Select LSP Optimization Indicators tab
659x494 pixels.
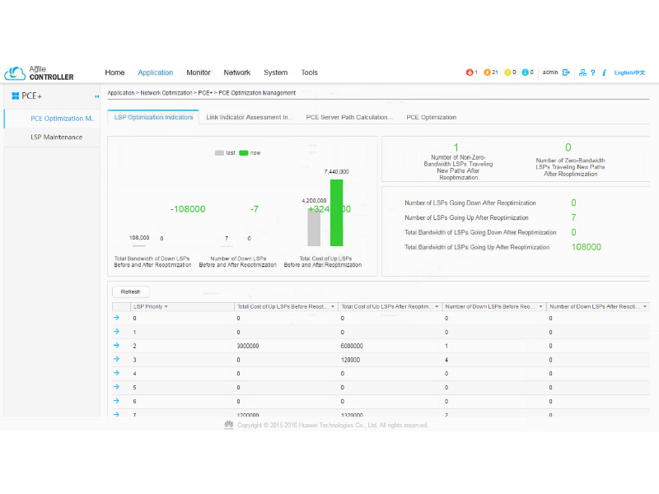tap(153, 117)
